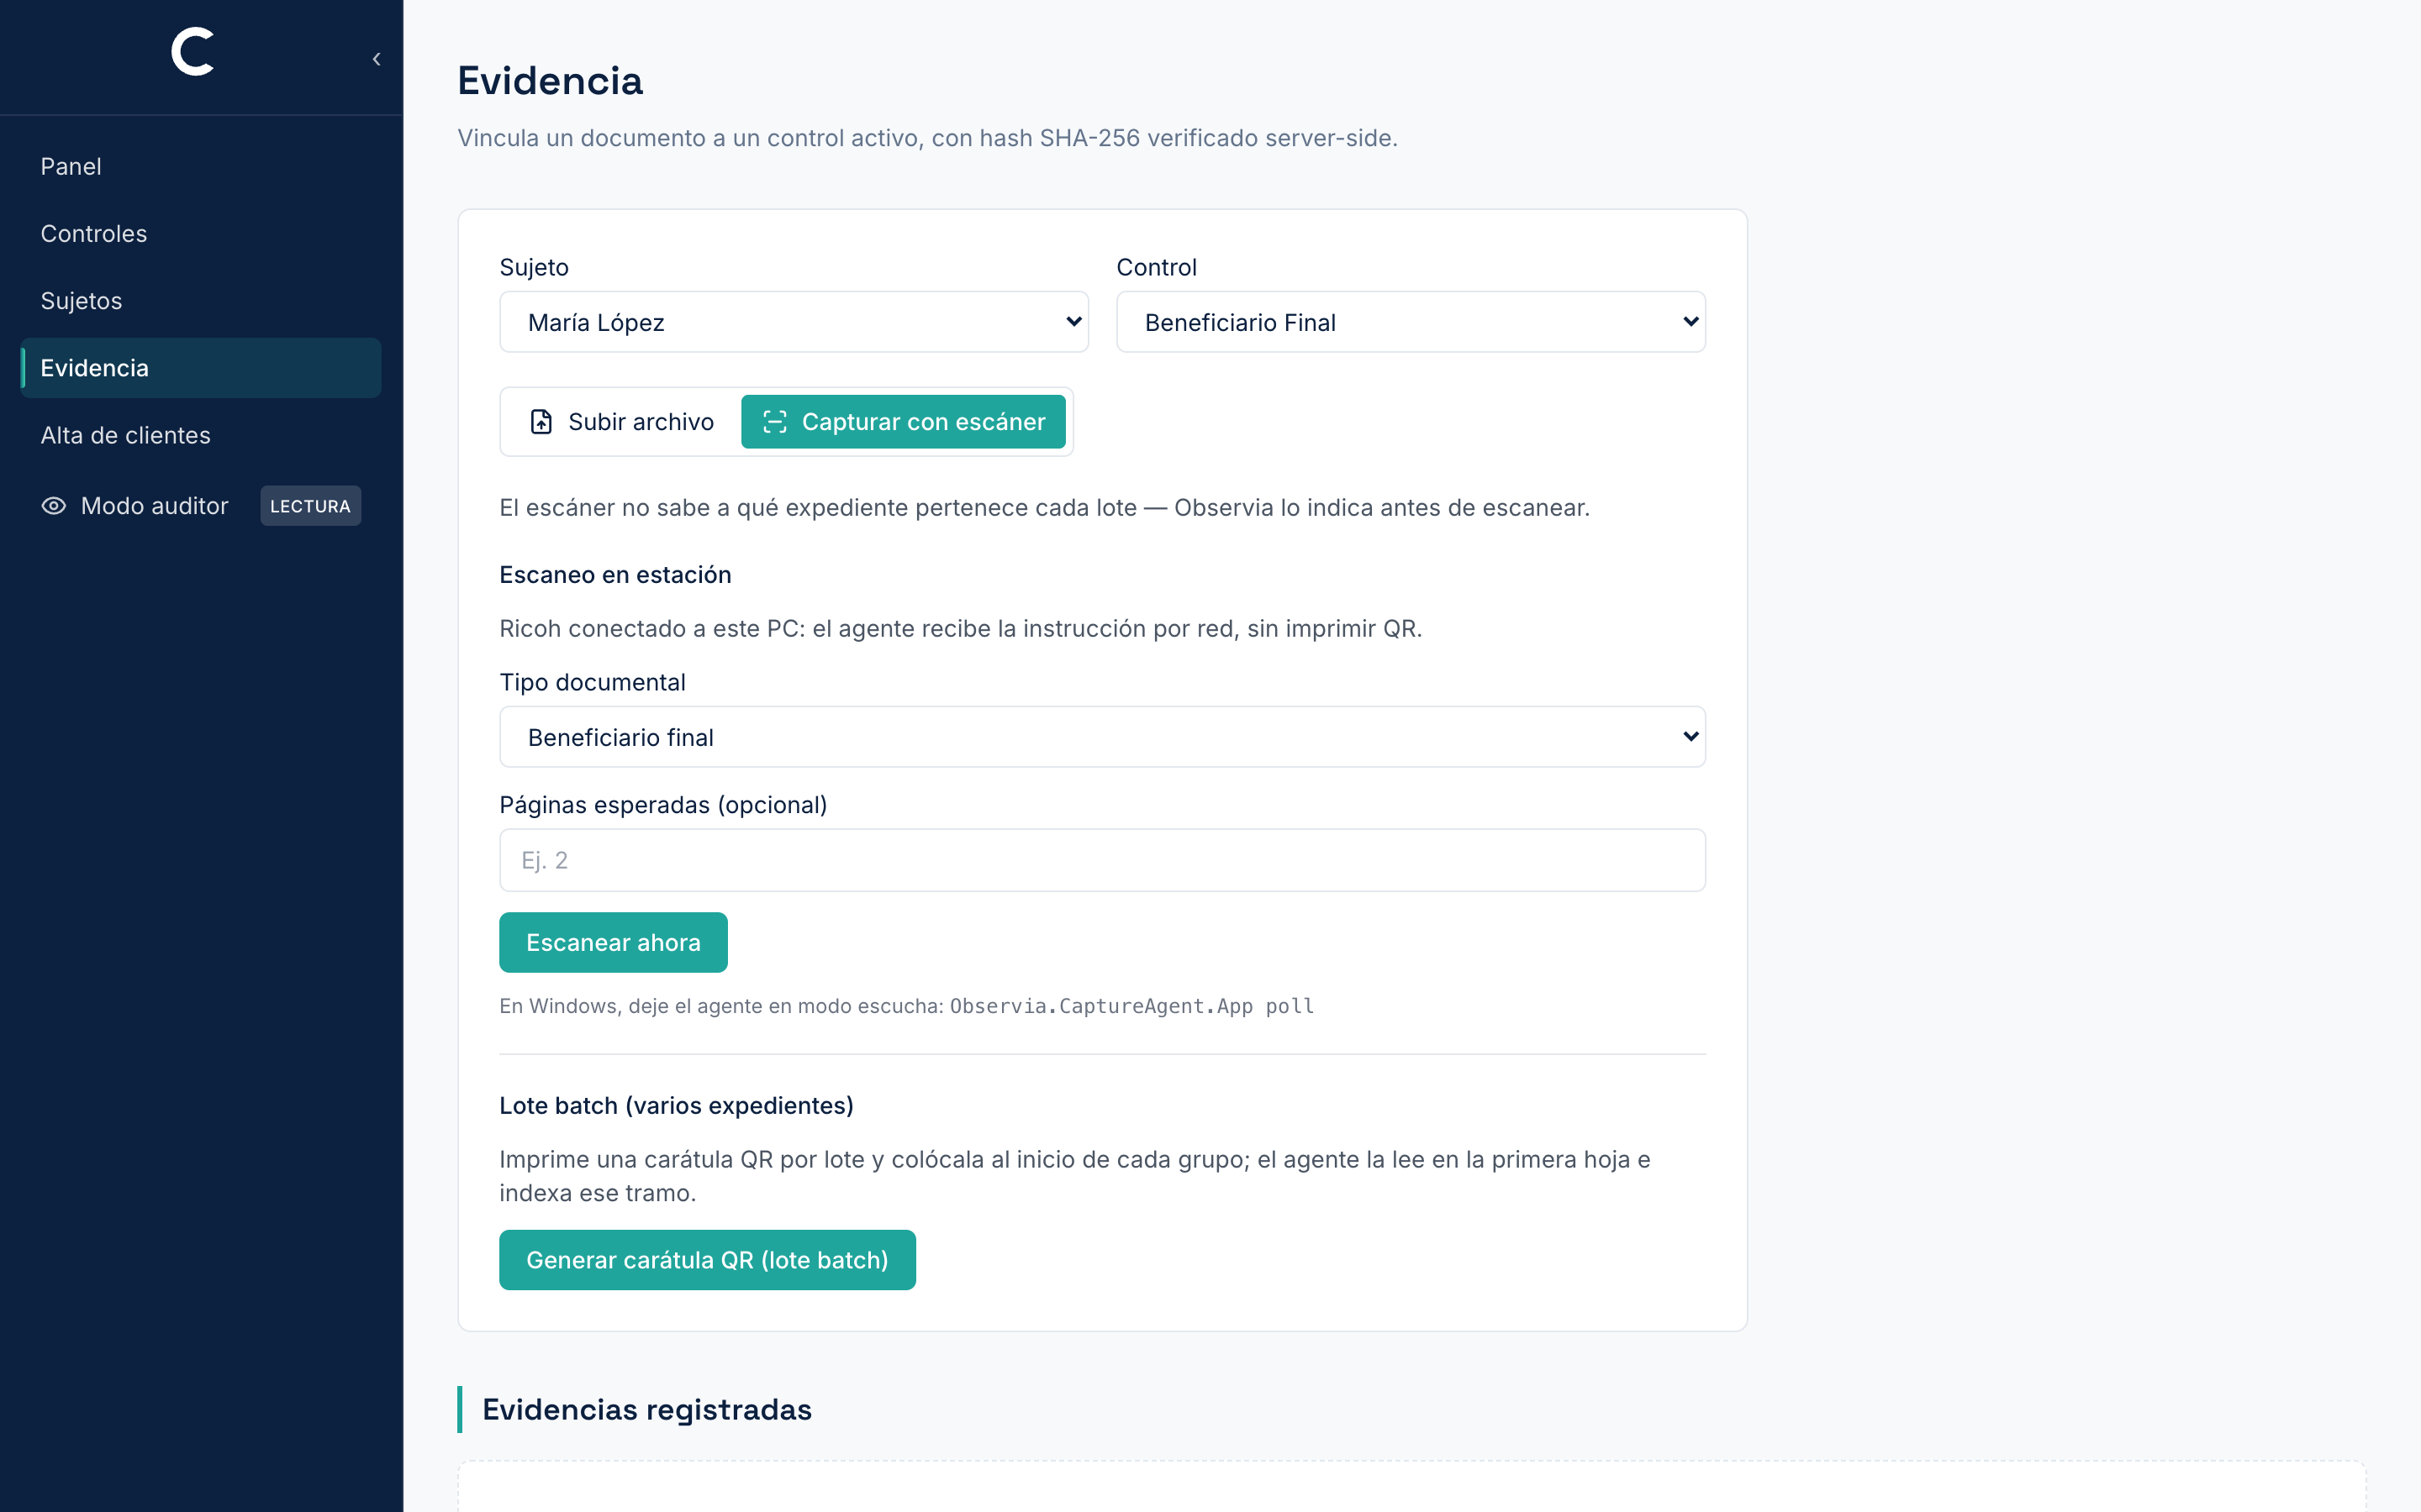Click Generar carátula QR (lote batch)

point(707,1260)
